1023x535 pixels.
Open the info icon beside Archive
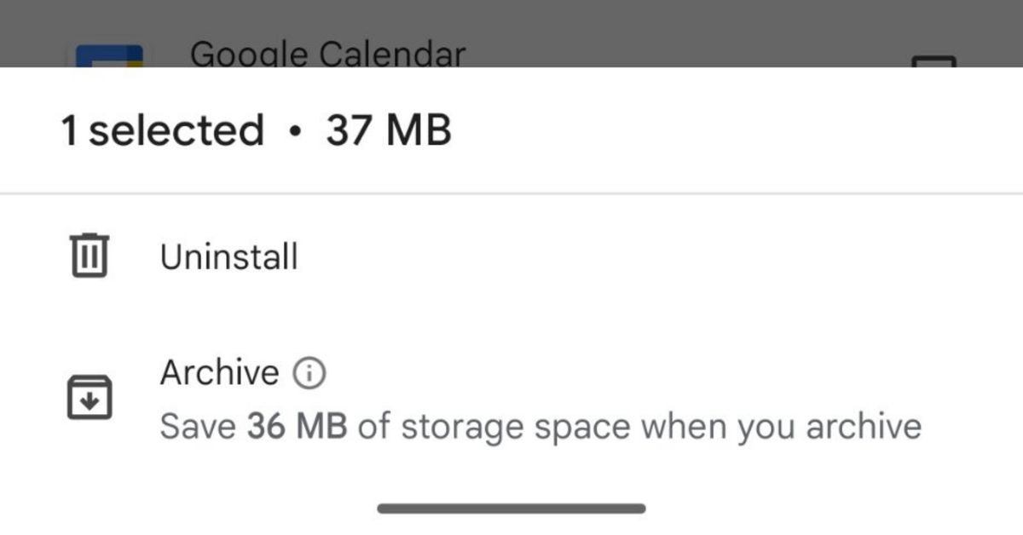(x=309, y=373)
